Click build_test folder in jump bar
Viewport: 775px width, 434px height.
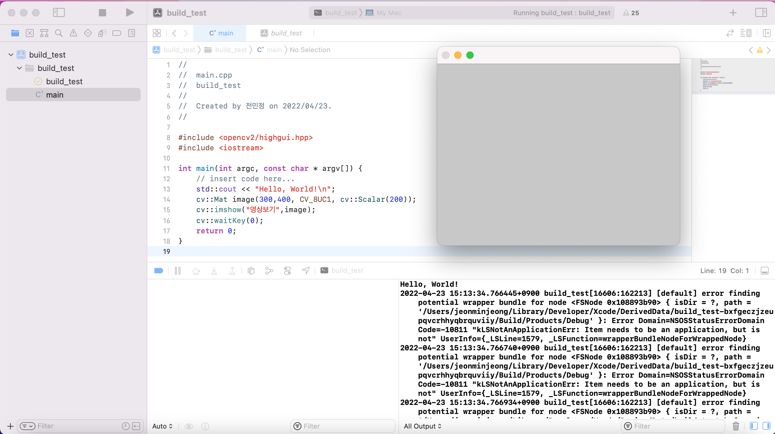[x=226, y=50]
